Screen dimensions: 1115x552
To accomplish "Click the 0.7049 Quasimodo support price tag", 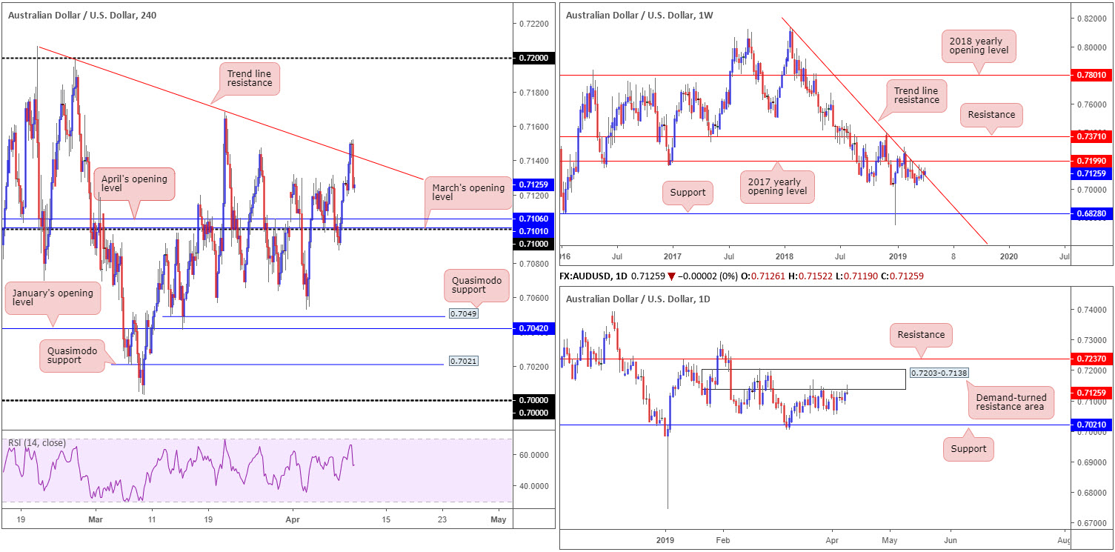I will (x=464, y=314).
